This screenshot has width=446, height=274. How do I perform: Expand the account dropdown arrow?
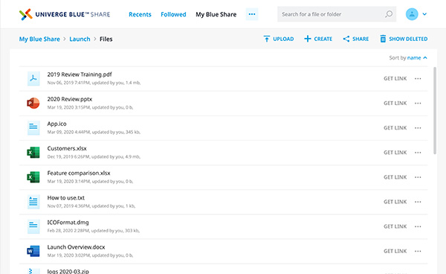pyautogui.click(x=424, y=14)
